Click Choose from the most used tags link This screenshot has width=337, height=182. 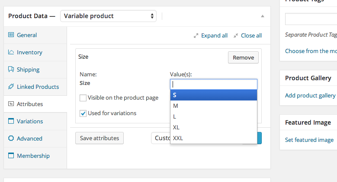[x=311, y=51]
